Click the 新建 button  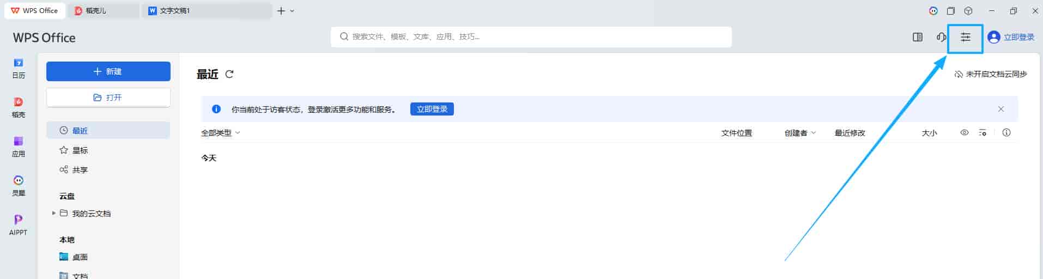coord(108,71)
